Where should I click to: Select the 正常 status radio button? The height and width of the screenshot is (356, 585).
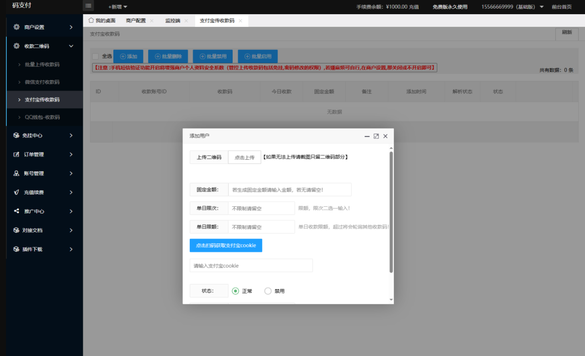pyautogui.click(x=235, y=291)
